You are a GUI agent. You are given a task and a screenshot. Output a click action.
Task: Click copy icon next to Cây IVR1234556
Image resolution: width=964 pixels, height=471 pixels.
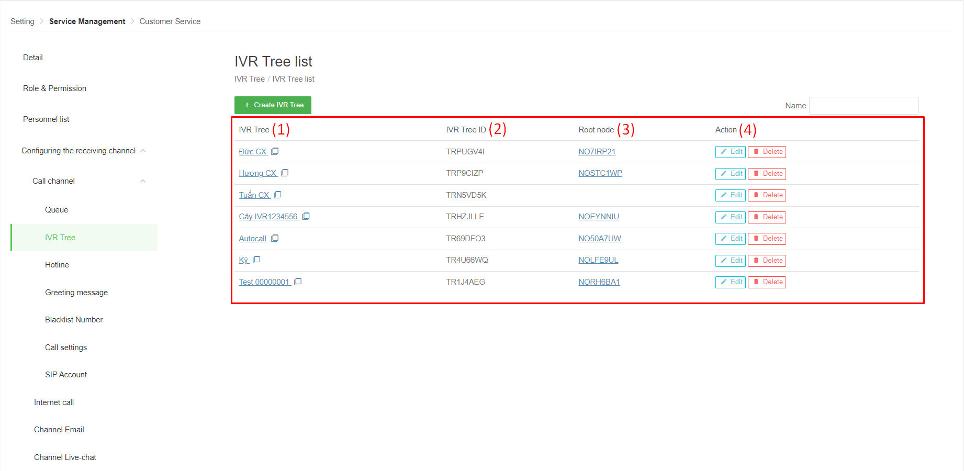pos(306,216)
